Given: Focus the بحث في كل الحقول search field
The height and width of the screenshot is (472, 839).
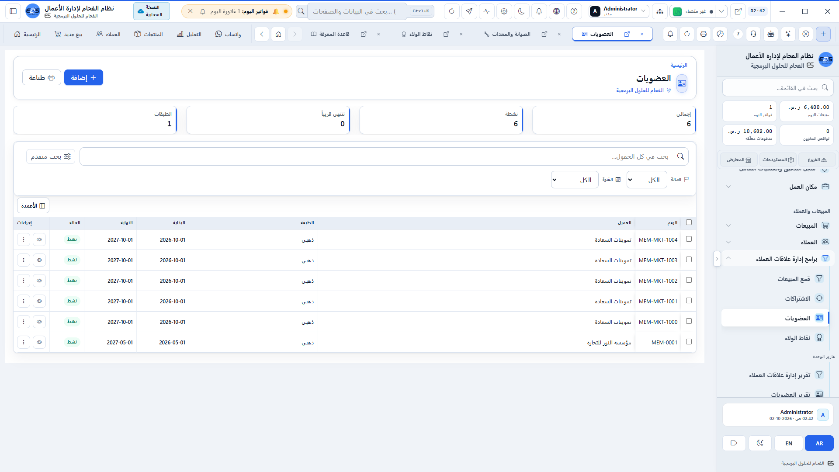Looking at the screenshot, I should point(384,156).
